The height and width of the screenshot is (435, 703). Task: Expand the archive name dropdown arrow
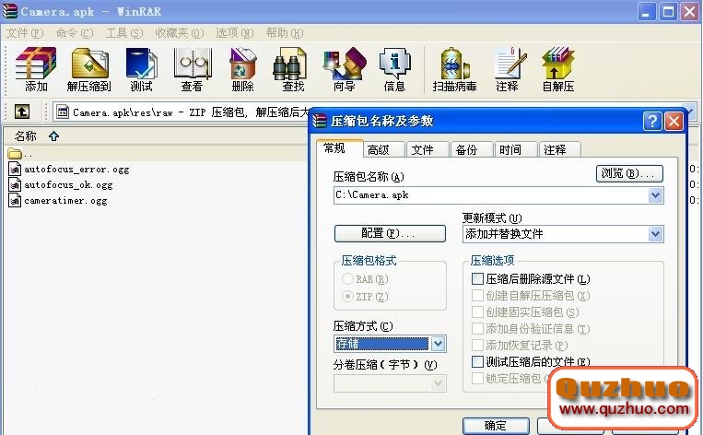(655, 195)
